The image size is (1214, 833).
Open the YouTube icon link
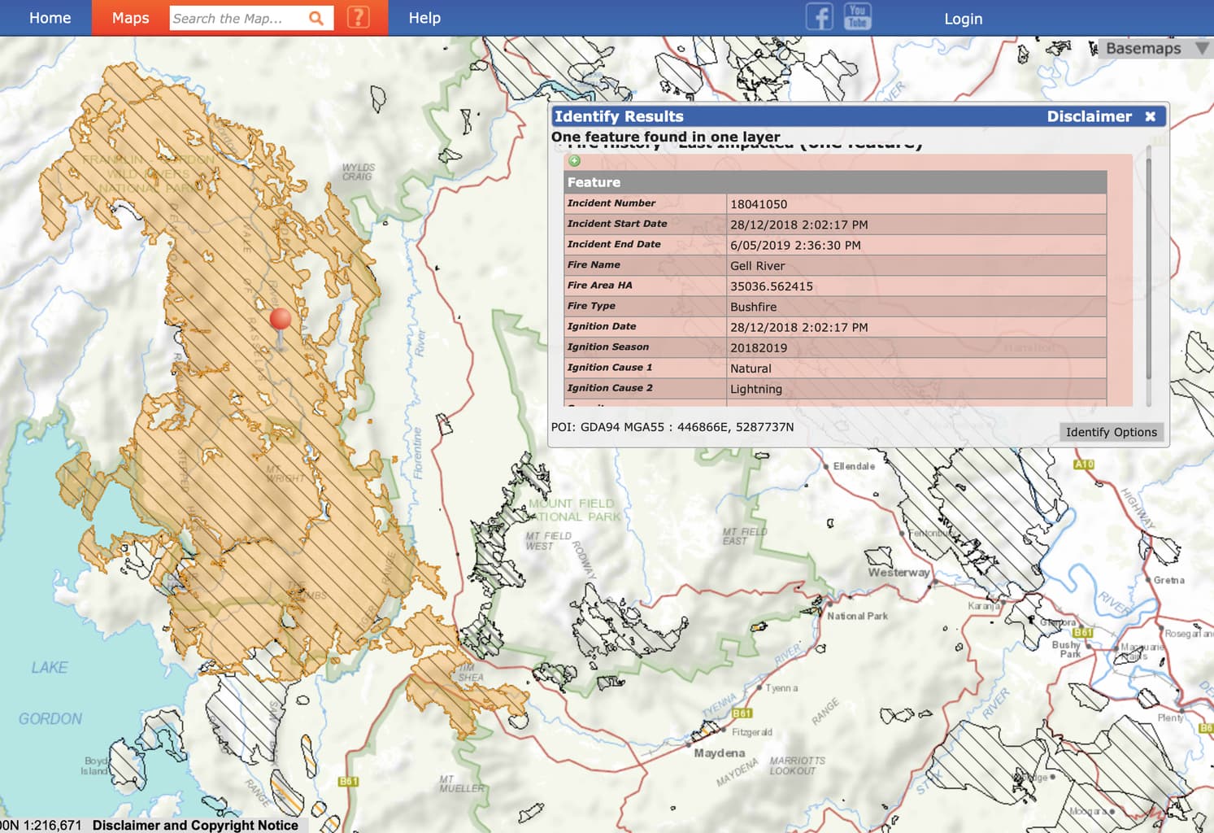point(857,16)
